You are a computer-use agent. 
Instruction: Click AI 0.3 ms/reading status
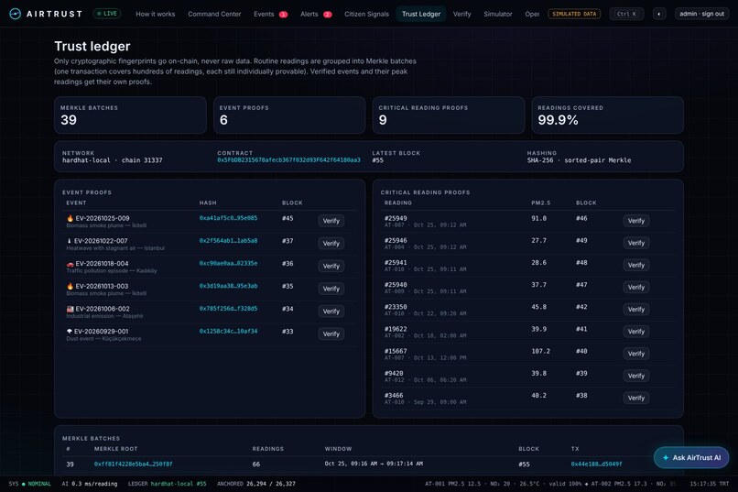pyautogui.click(x=90, y=484)
